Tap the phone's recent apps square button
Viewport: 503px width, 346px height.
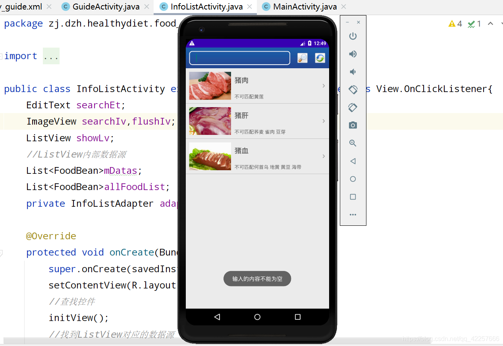coord(298,317)
